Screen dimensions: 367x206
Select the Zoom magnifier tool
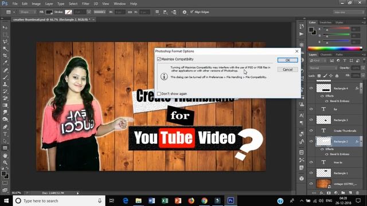[5, 163]
